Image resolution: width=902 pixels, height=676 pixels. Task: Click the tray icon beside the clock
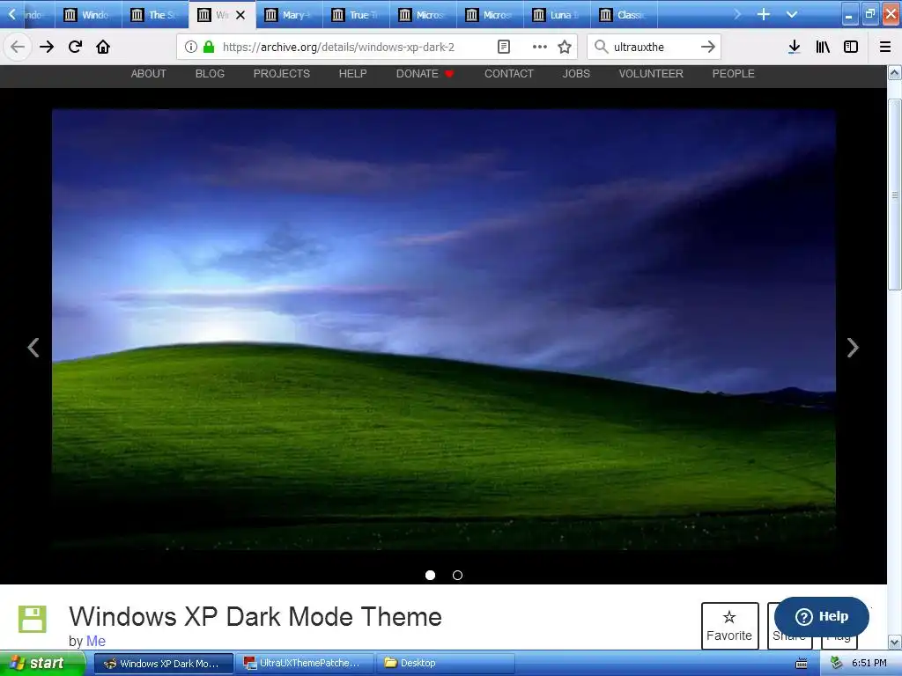[837, 663]
